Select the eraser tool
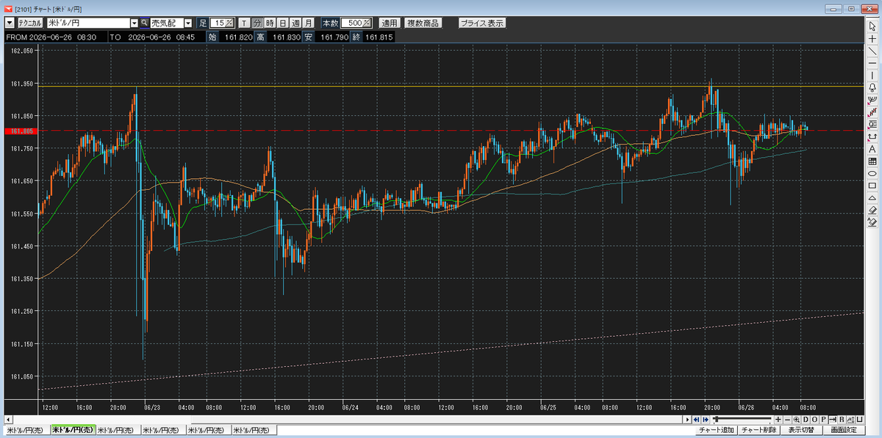882x438 pixels. (x=872, y=209)
